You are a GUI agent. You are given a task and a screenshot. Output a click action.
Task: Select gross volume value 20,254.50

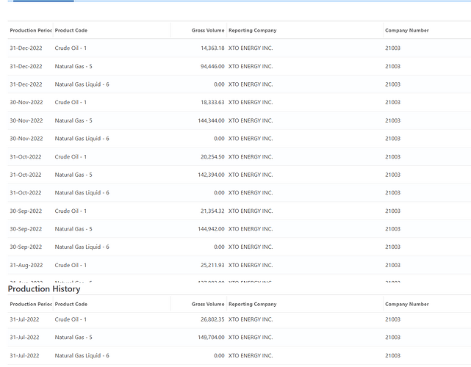pos(212,157)
